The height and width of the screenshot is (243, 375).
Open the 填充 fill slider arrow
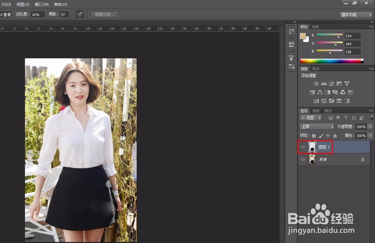click(370, 136)
